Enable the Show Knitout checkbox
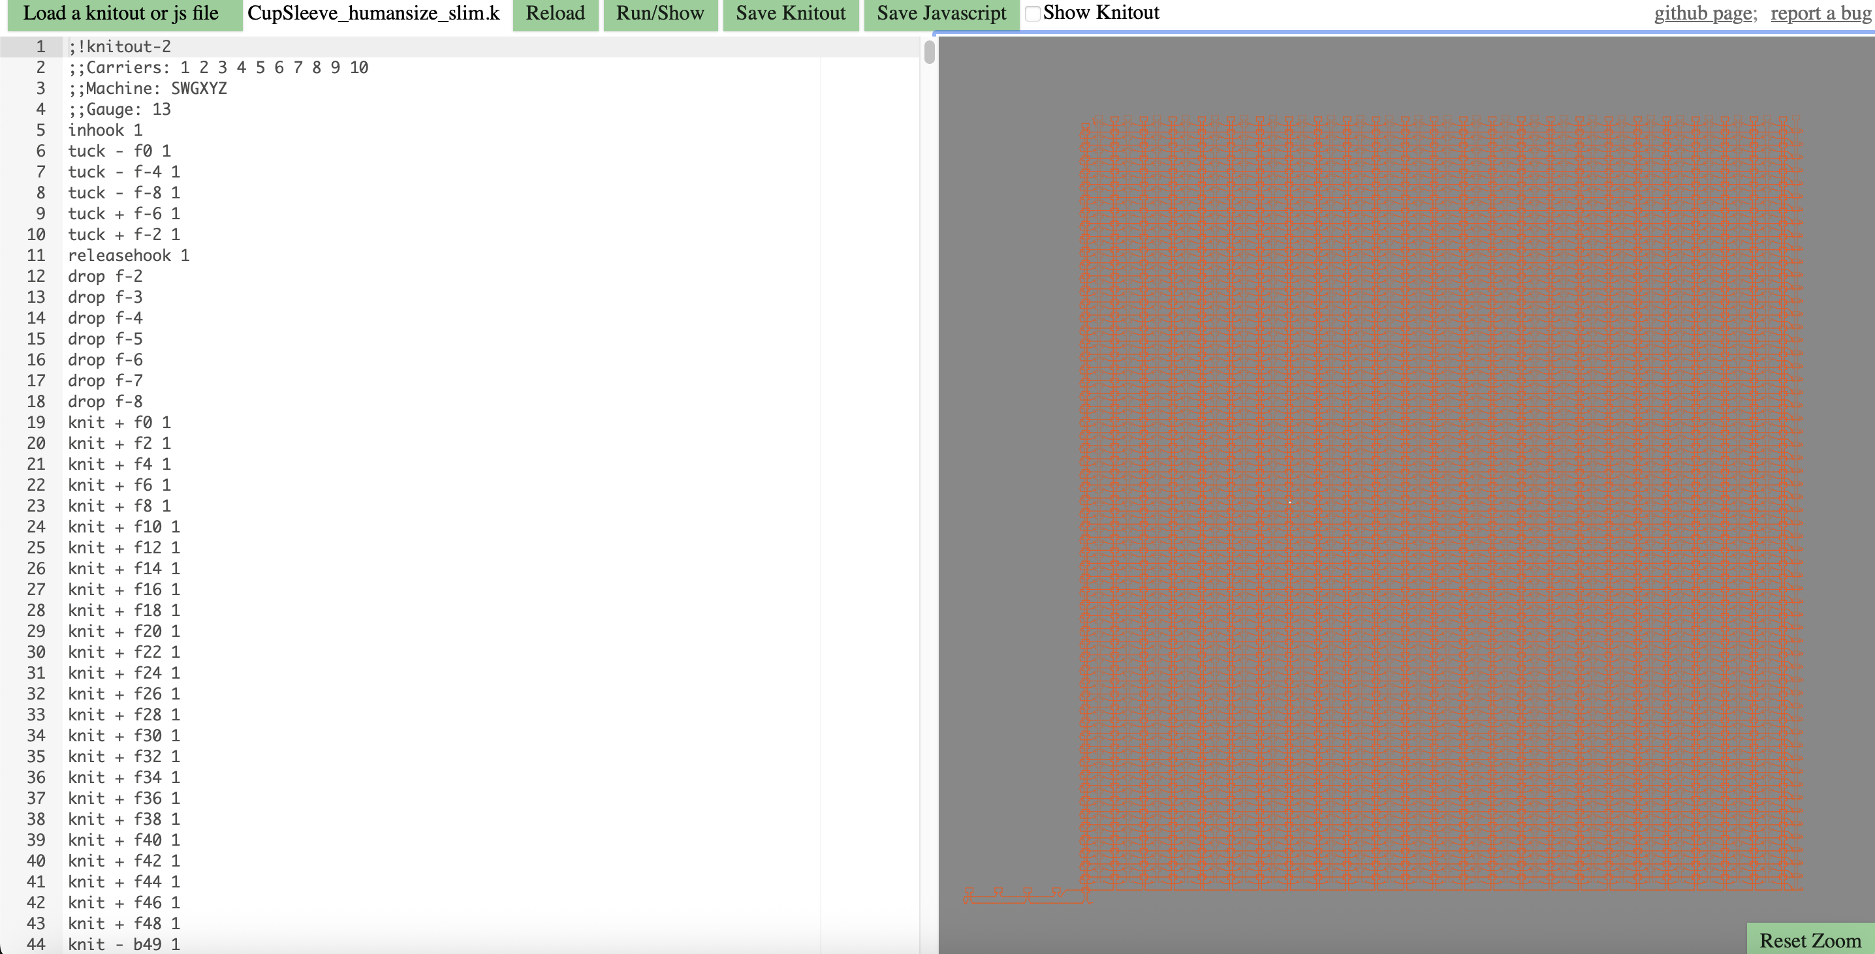This screenshot has height=954, width=1875. [1032, 13]
